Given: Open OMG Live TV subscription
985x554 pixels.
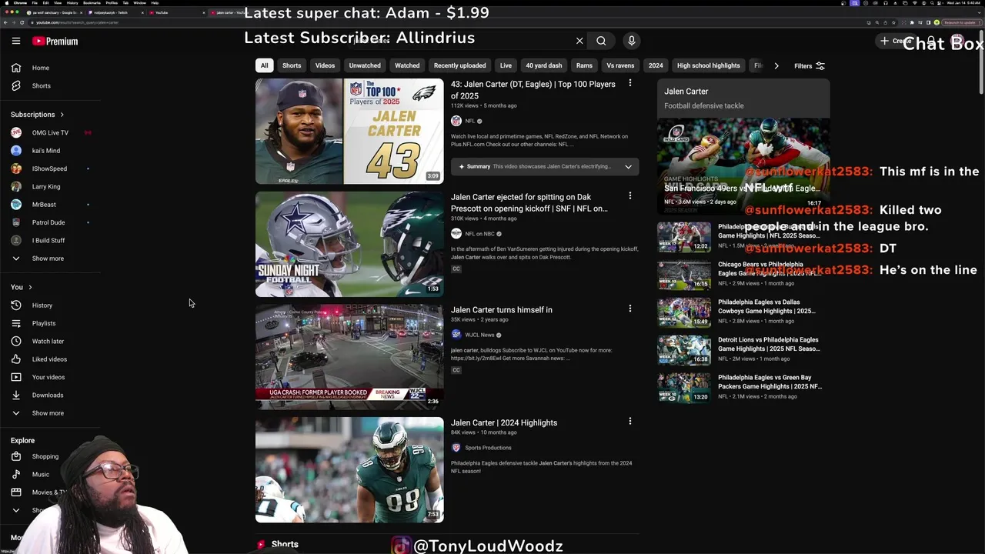Looking at the screenshot, I should (51, 132).
